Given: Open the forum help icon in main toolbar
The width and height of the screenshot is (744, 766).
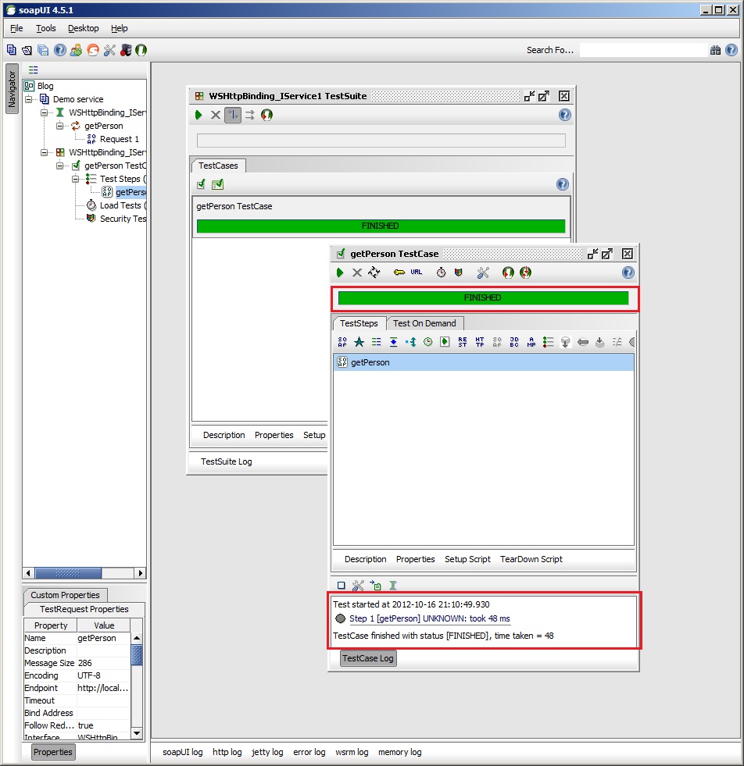Looking at the screenshot, I should pyautogui.click(x=59, y=50).
